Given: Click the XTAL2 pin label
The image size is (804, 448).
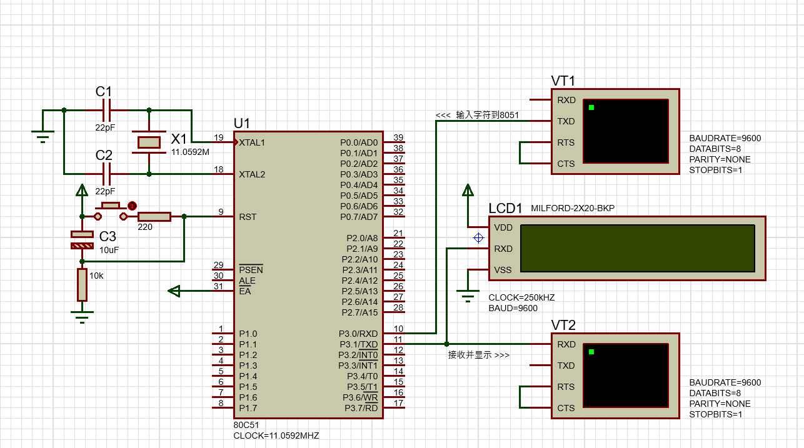Looking at the screenshot, I should (x=252, y=174).
